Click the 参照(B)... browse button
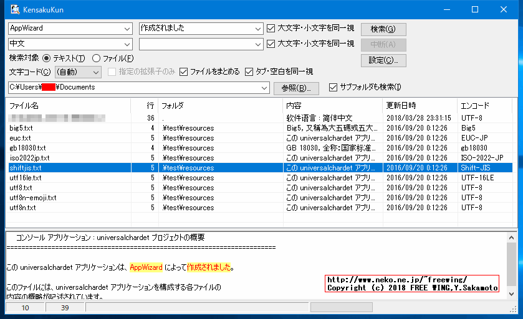The height and width of the screenshot is (319, 523). click(x=296, y=88)
